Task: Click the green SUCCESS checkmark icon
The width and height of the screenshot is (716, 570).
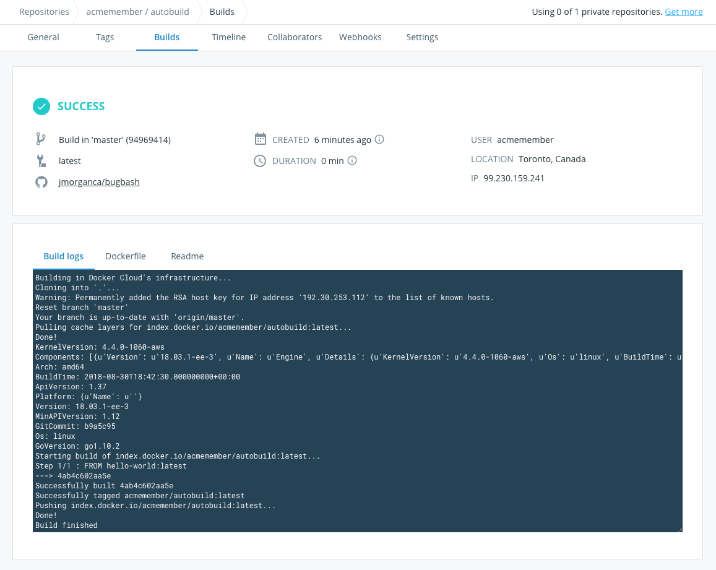Action: click(41, 106)
